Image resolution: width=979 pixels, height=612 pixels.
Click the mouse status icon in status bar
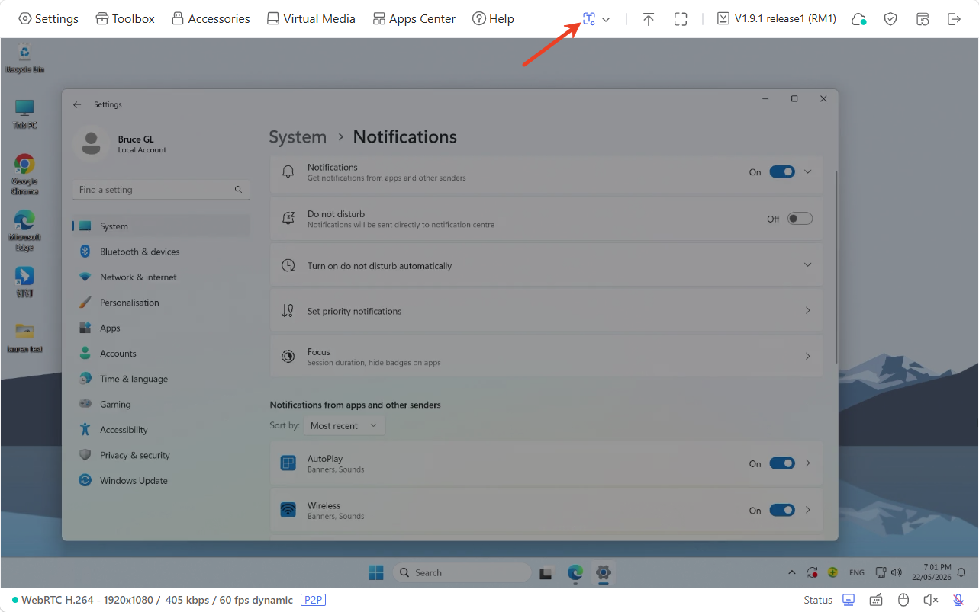(x=903, y=600)
